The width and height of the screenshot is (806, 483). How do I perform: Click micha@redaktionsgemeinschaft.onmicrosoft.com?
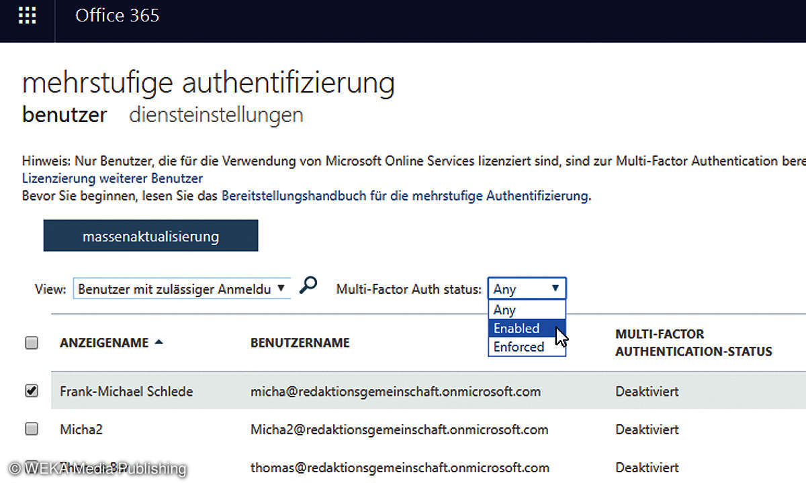tap(396, 391)
